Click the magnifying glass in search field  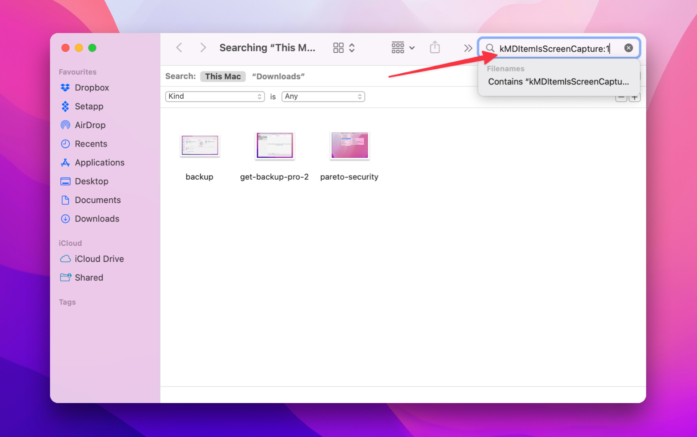(490, 48)
